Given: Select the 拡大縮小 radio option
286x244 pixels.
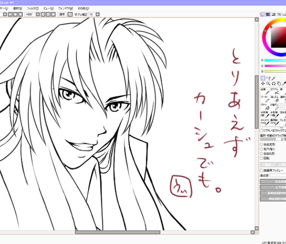Looking at the screenshot, I should [x=262, y=149].
